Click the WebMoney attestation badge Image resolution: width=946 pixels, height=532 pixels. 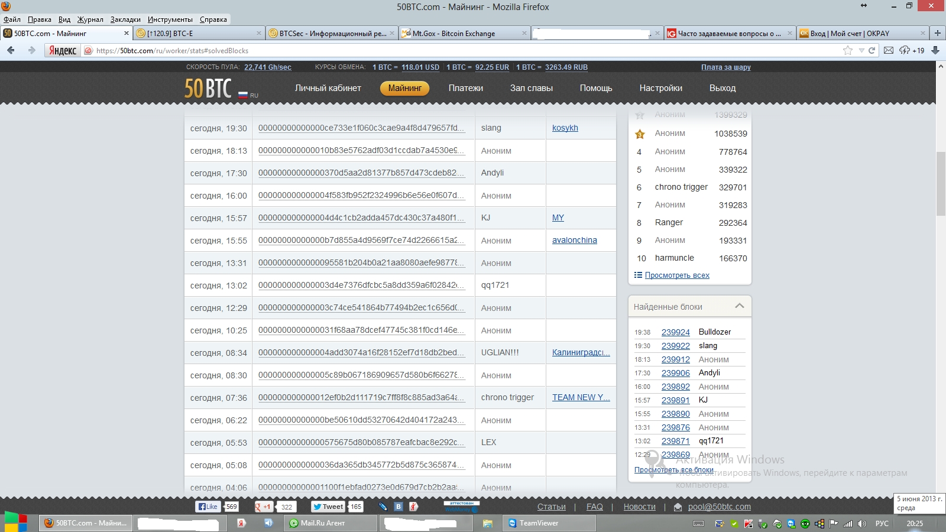461,507
